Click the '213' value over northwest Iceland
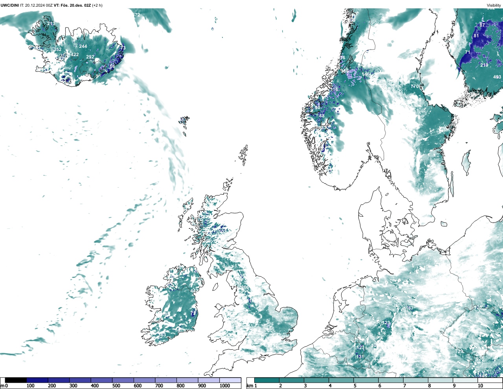 coord(51,24)
